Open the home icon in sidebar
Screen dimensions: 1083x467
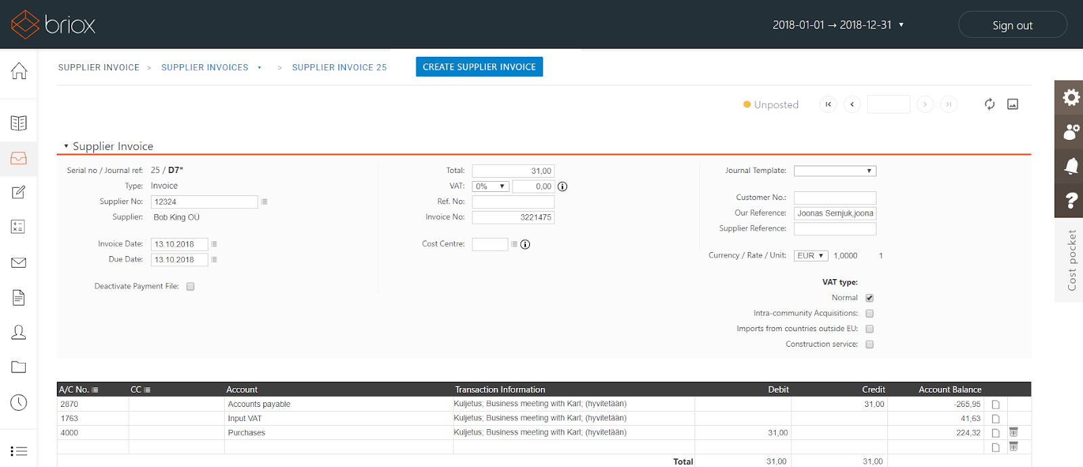(19, 70)
